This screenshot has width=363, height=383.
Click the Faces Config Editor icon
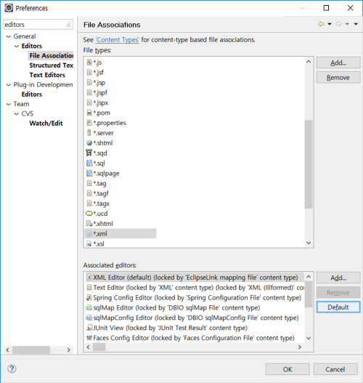click(x=89, y=338)
